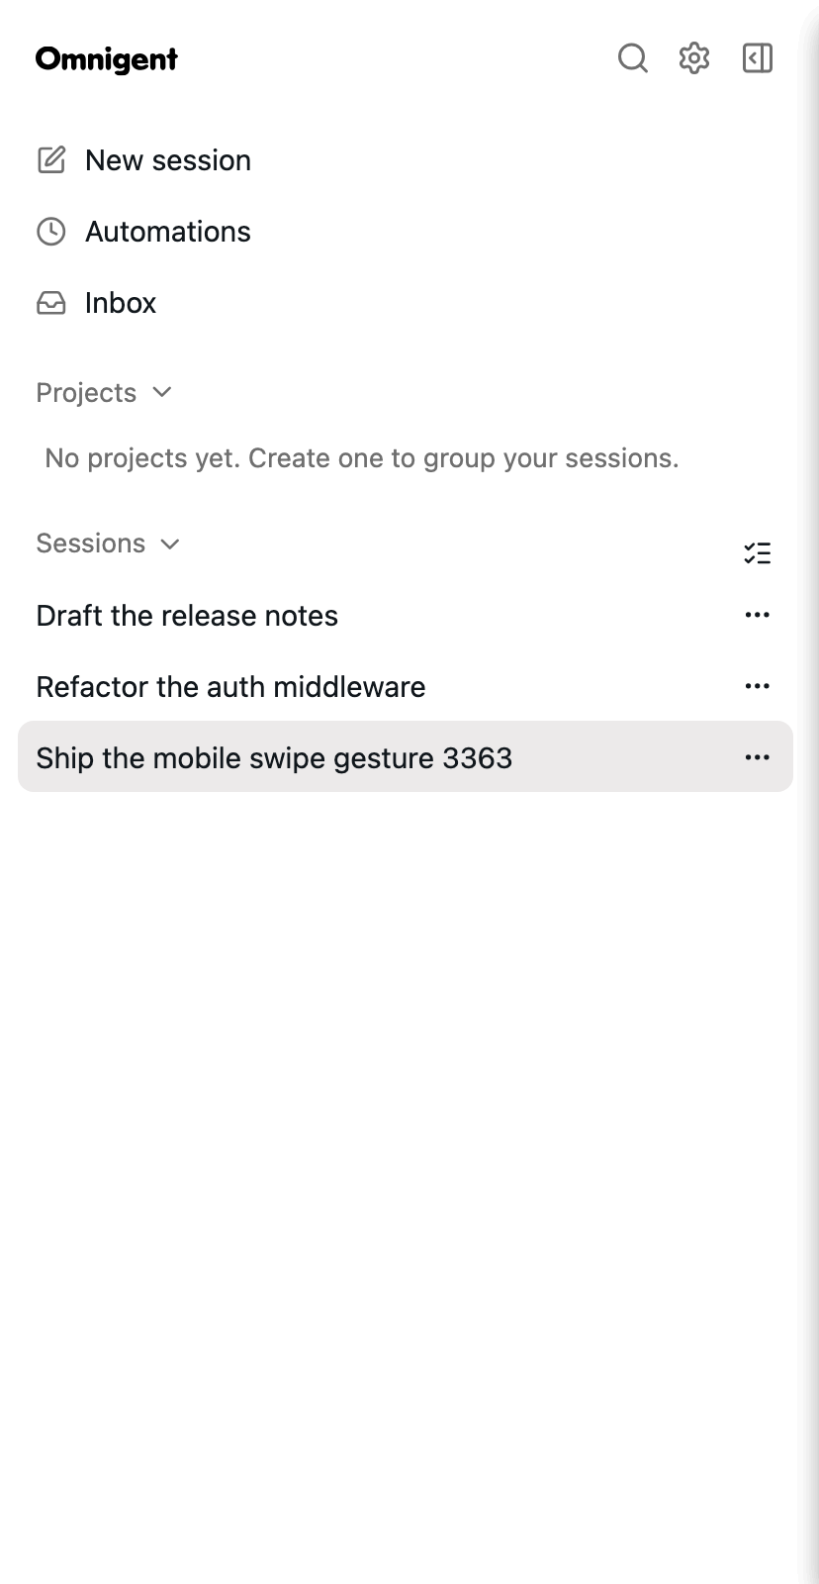
Task: Click the clock icon beside Automations
Action: tap(51, 232)
